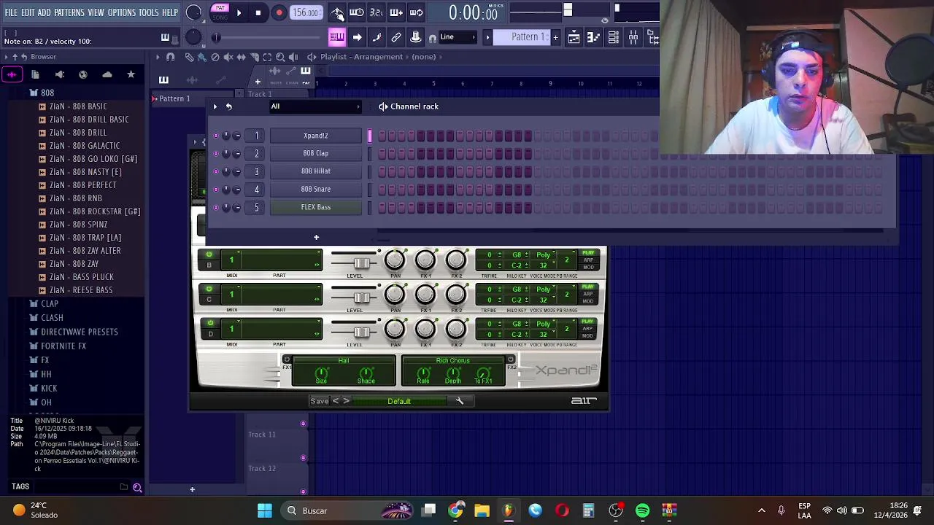Image resolution: width=934 pixels, height=525 pixels.
Task: Open the PATTERNS menu
Action: [x=69, y=13]
